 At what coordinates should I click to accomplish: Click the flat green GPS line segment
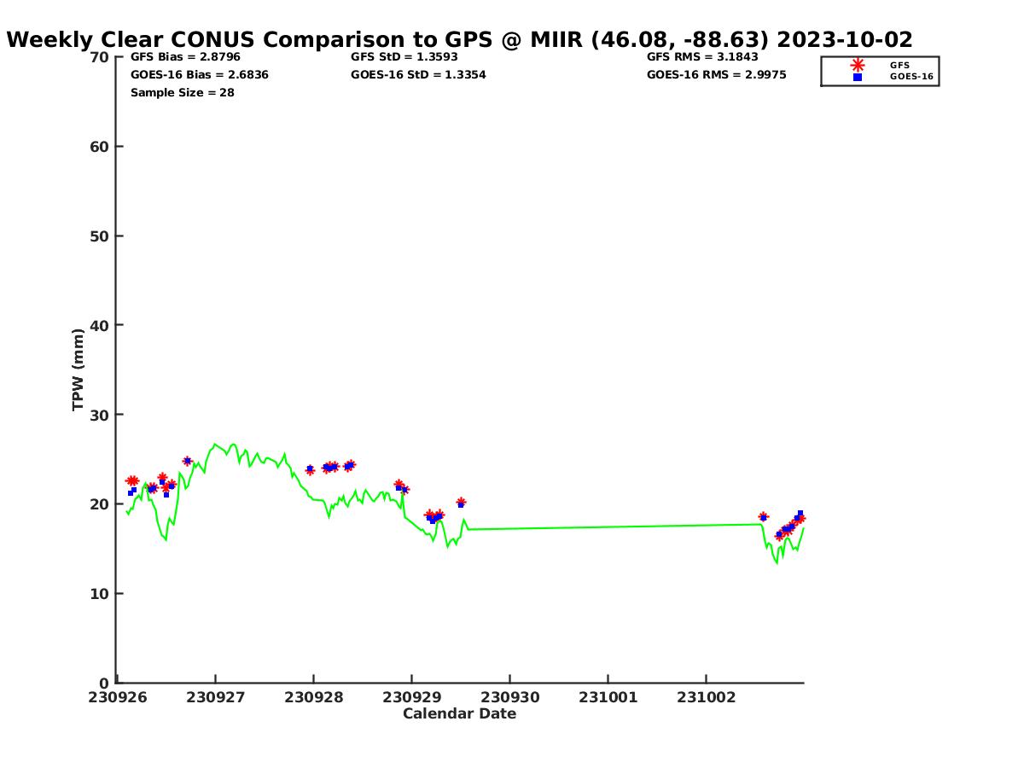[614, 527]
